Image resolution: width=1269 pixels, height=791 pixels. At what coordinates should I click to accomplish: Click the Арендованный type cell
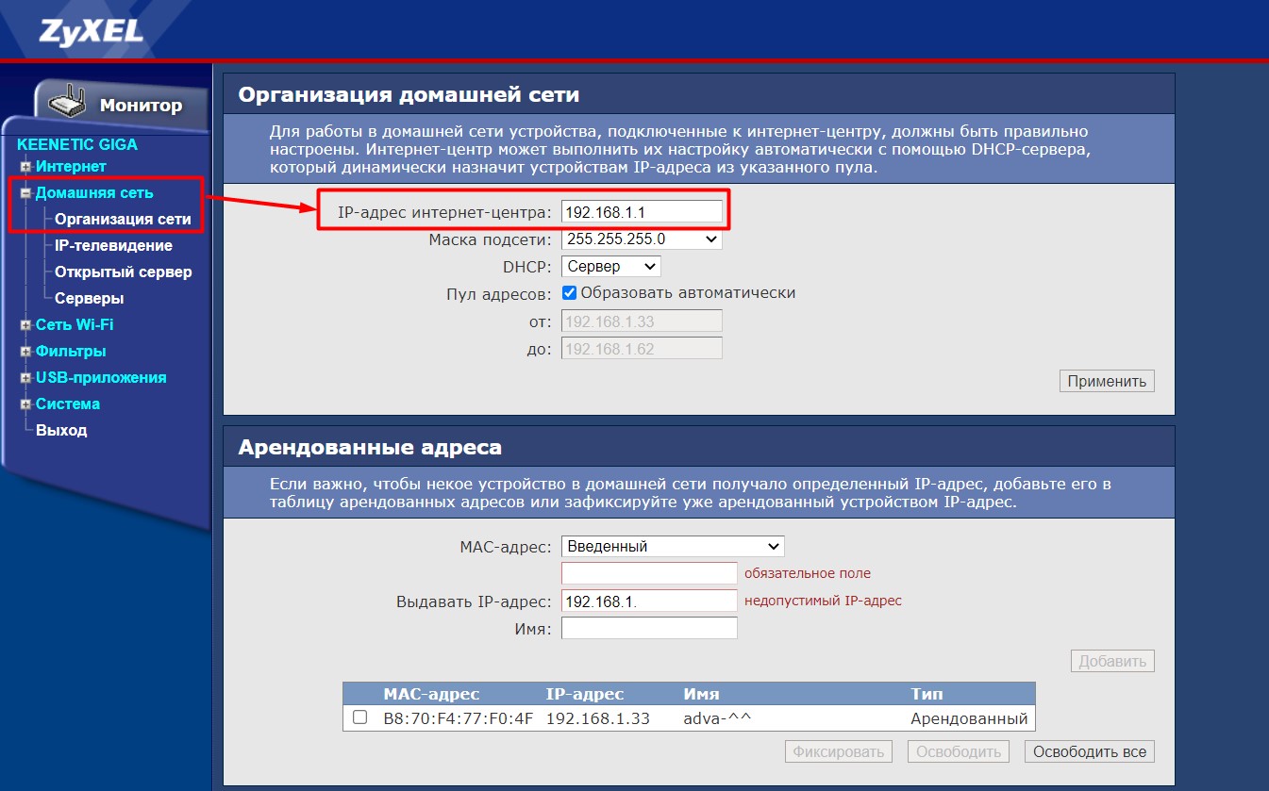(969, 718)
